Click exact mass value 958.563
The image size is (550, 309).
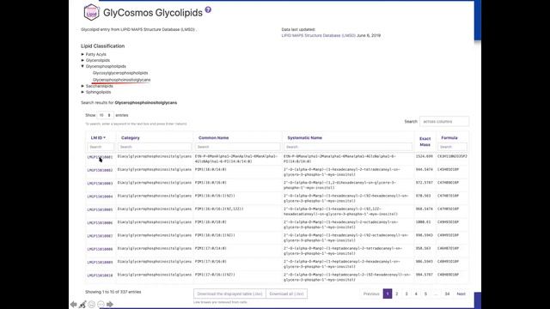[x=423, y=248]
